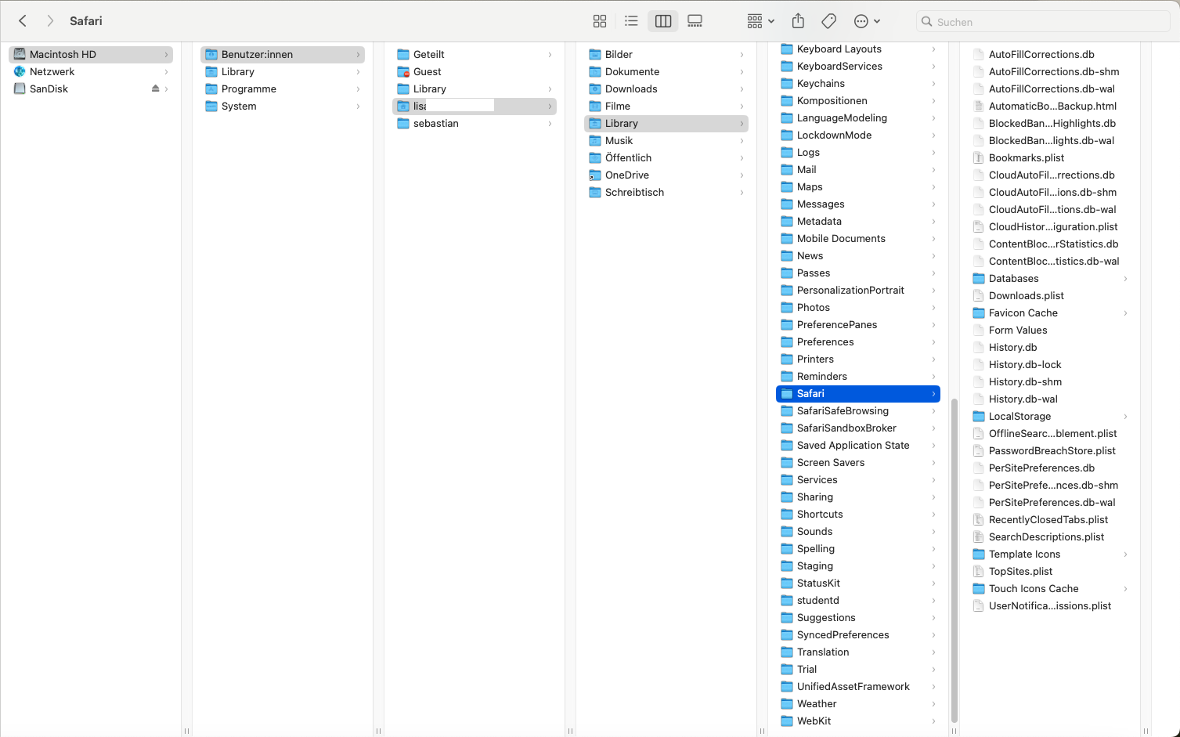This screenshot has height=737, width=1180.
Task: Select the Filme folder name
Action: [x=618, y=106]
